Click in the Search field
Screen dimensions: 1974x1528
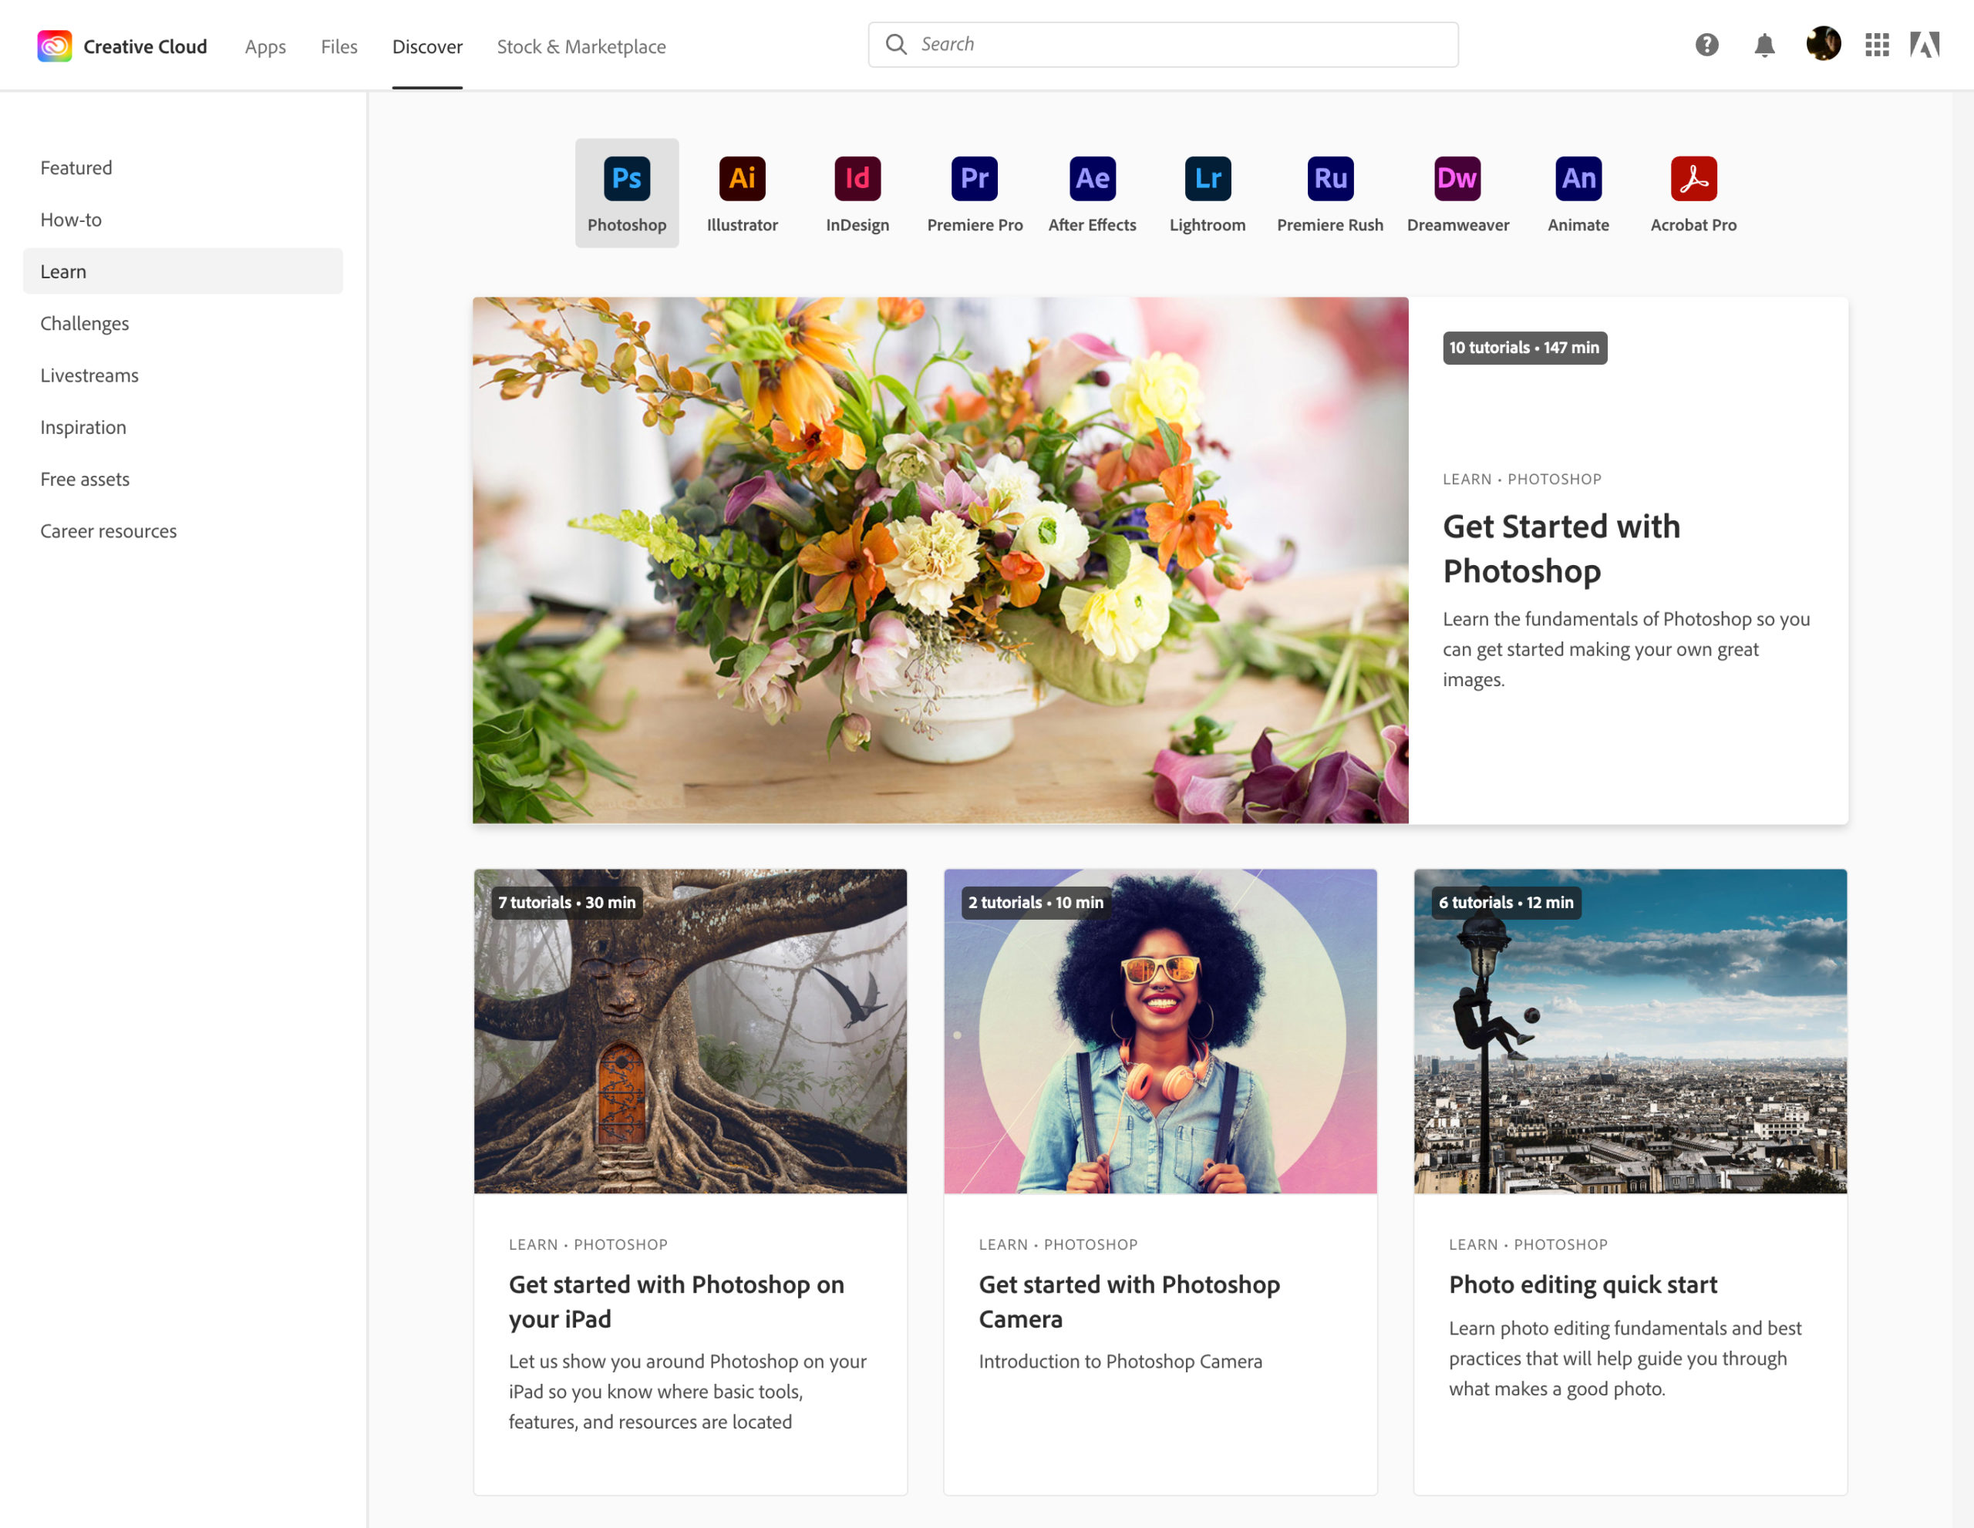(x=1162, y=44)
